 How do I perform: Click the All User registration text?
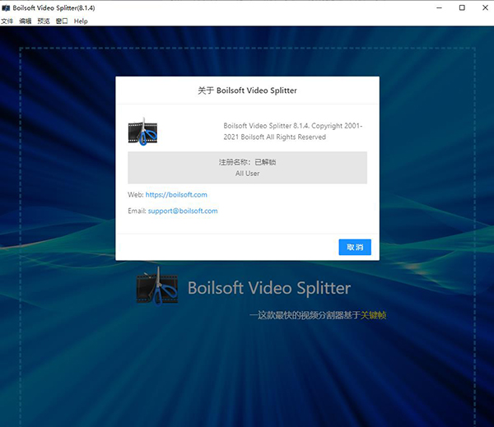[x=247, y=174]
